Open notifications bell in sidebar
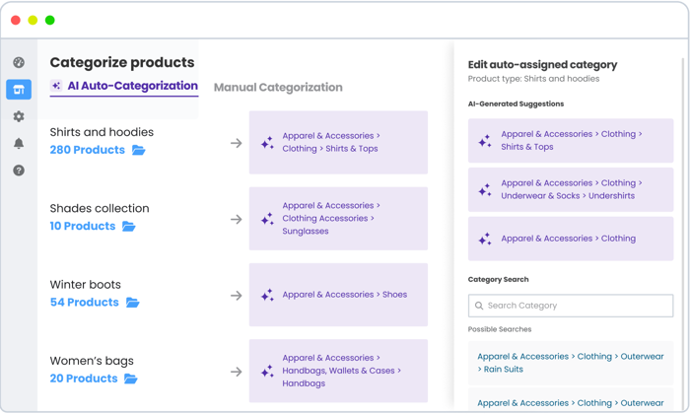690x414 pixels. (19, 144)
